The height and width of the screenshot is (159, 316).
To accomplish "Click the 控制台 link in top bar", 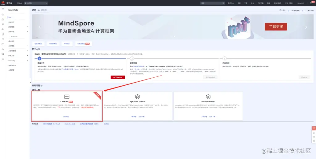I will pyautogui.click(x=19, y=3).
